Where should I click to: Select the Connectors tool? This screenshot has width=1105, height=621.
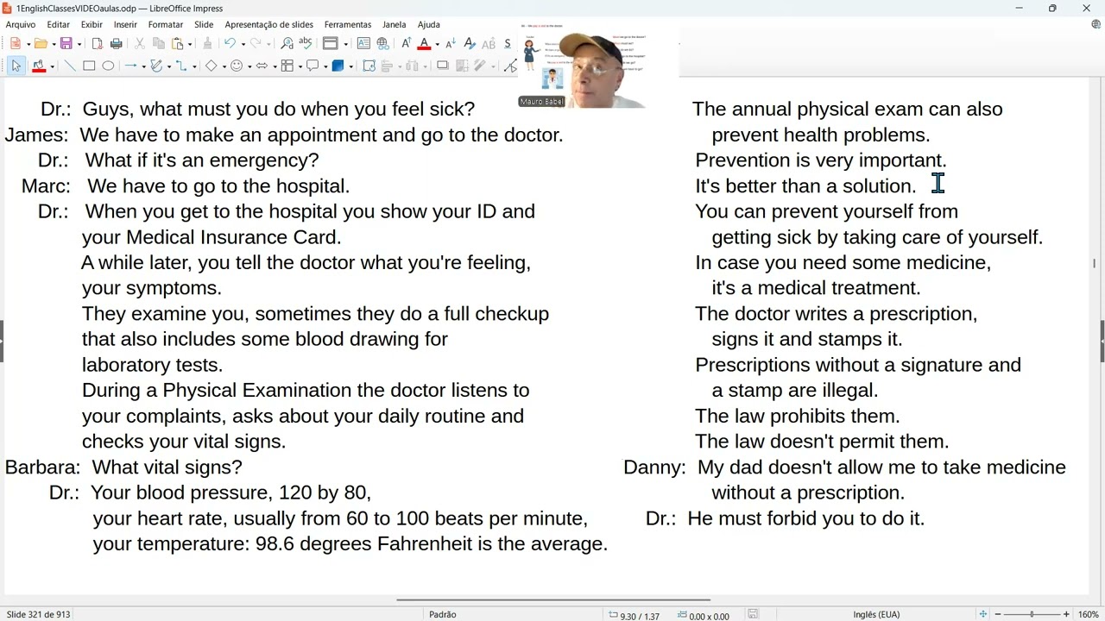[x=181, y=66]
